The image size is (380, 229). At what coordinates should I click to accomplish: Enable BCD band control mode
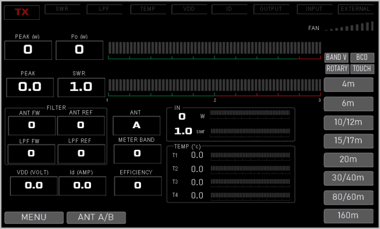pos(362,57)
